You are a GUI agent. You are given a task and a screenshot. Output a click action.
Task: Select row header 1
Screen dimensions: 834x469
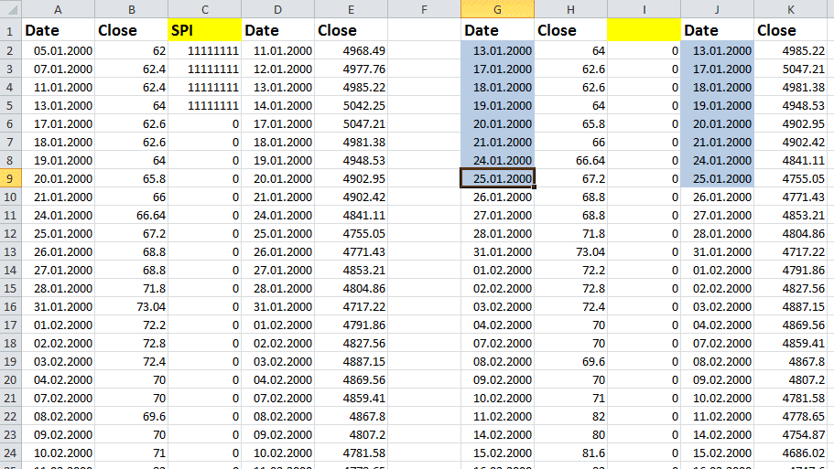10,30
